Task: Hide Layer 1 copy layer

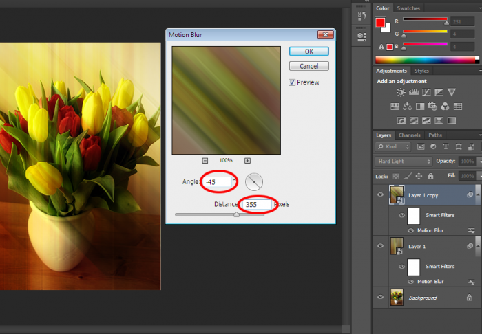Action: tap(380, 194)
